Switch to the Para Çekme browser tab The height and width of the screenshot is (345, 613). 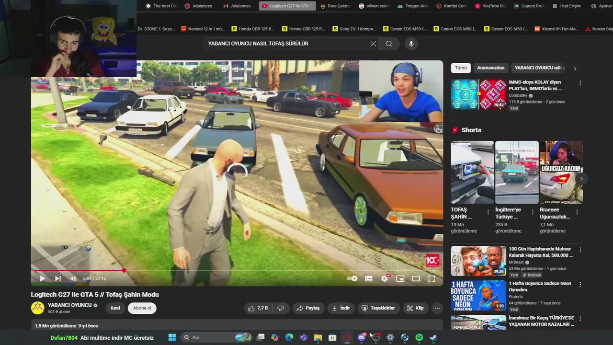335,6
